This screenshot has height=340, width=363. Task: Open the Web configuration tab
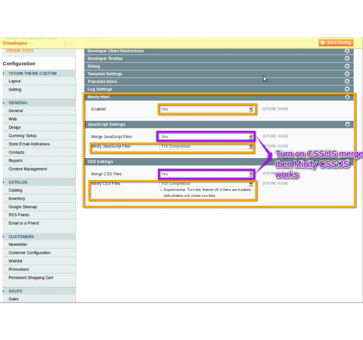point(13,119)
